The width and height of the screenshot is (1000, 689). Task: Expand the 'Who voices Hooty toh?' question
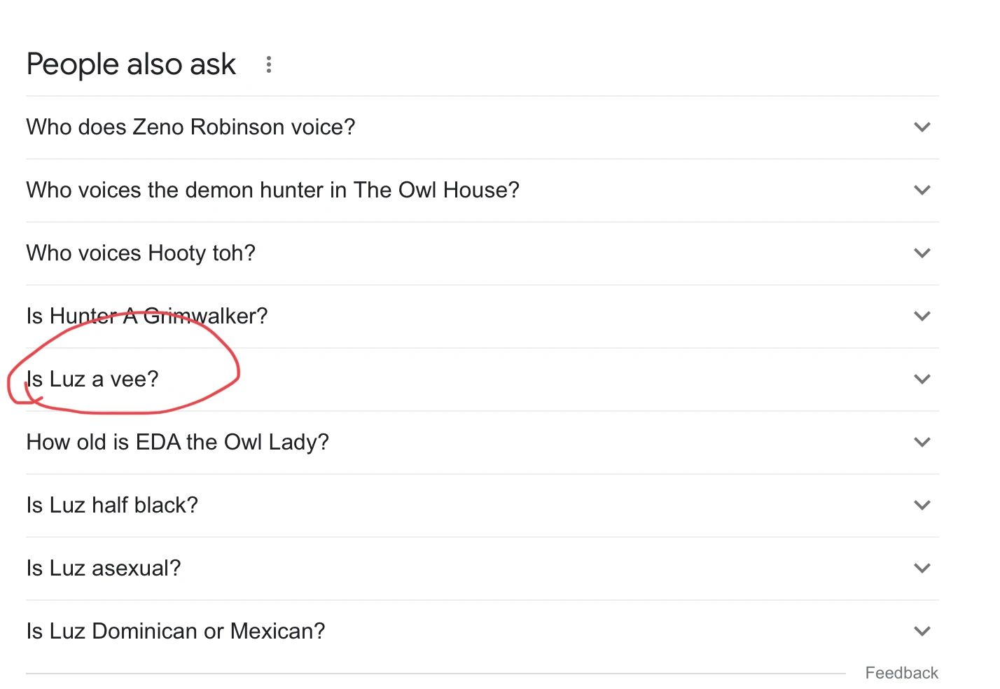tap(922, 253)
